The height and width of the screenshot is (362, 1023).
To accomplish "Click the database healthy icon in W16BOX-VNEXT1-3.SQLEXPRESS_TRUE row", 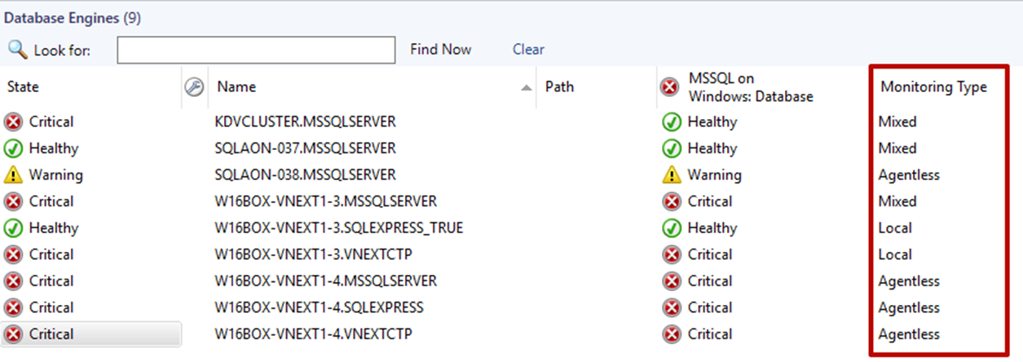I will (x=672, y=228).
